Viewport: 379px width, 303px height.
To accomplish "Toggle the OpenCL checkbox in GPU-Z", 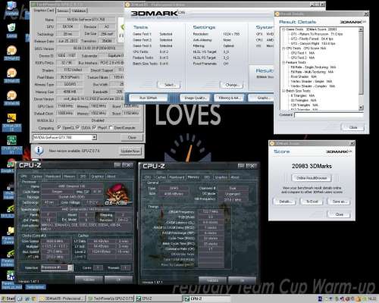I will 59,128.
